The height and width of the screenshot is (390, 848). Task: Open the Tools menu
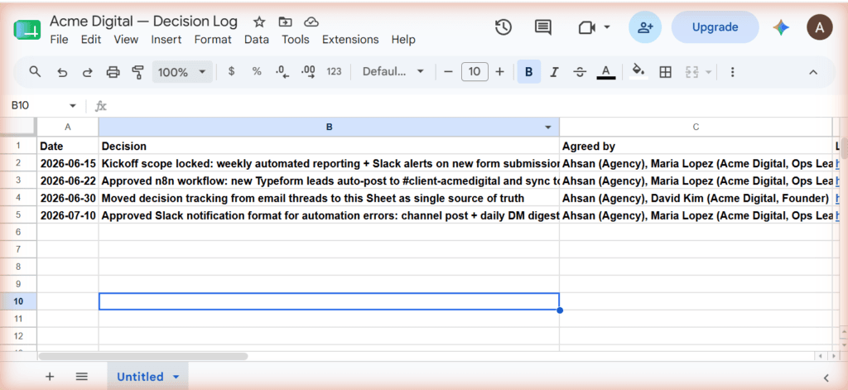(x=296, y=40)
